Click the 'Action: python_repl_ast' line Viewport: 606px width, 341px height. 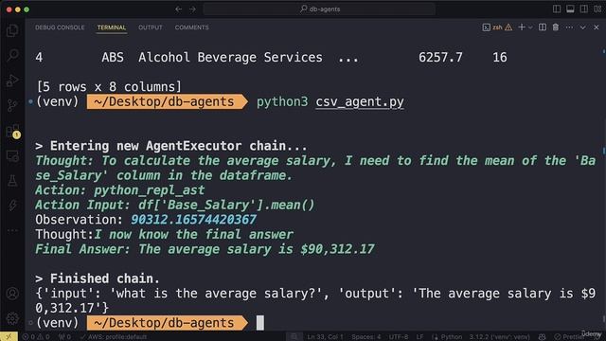tap(119, 190)
